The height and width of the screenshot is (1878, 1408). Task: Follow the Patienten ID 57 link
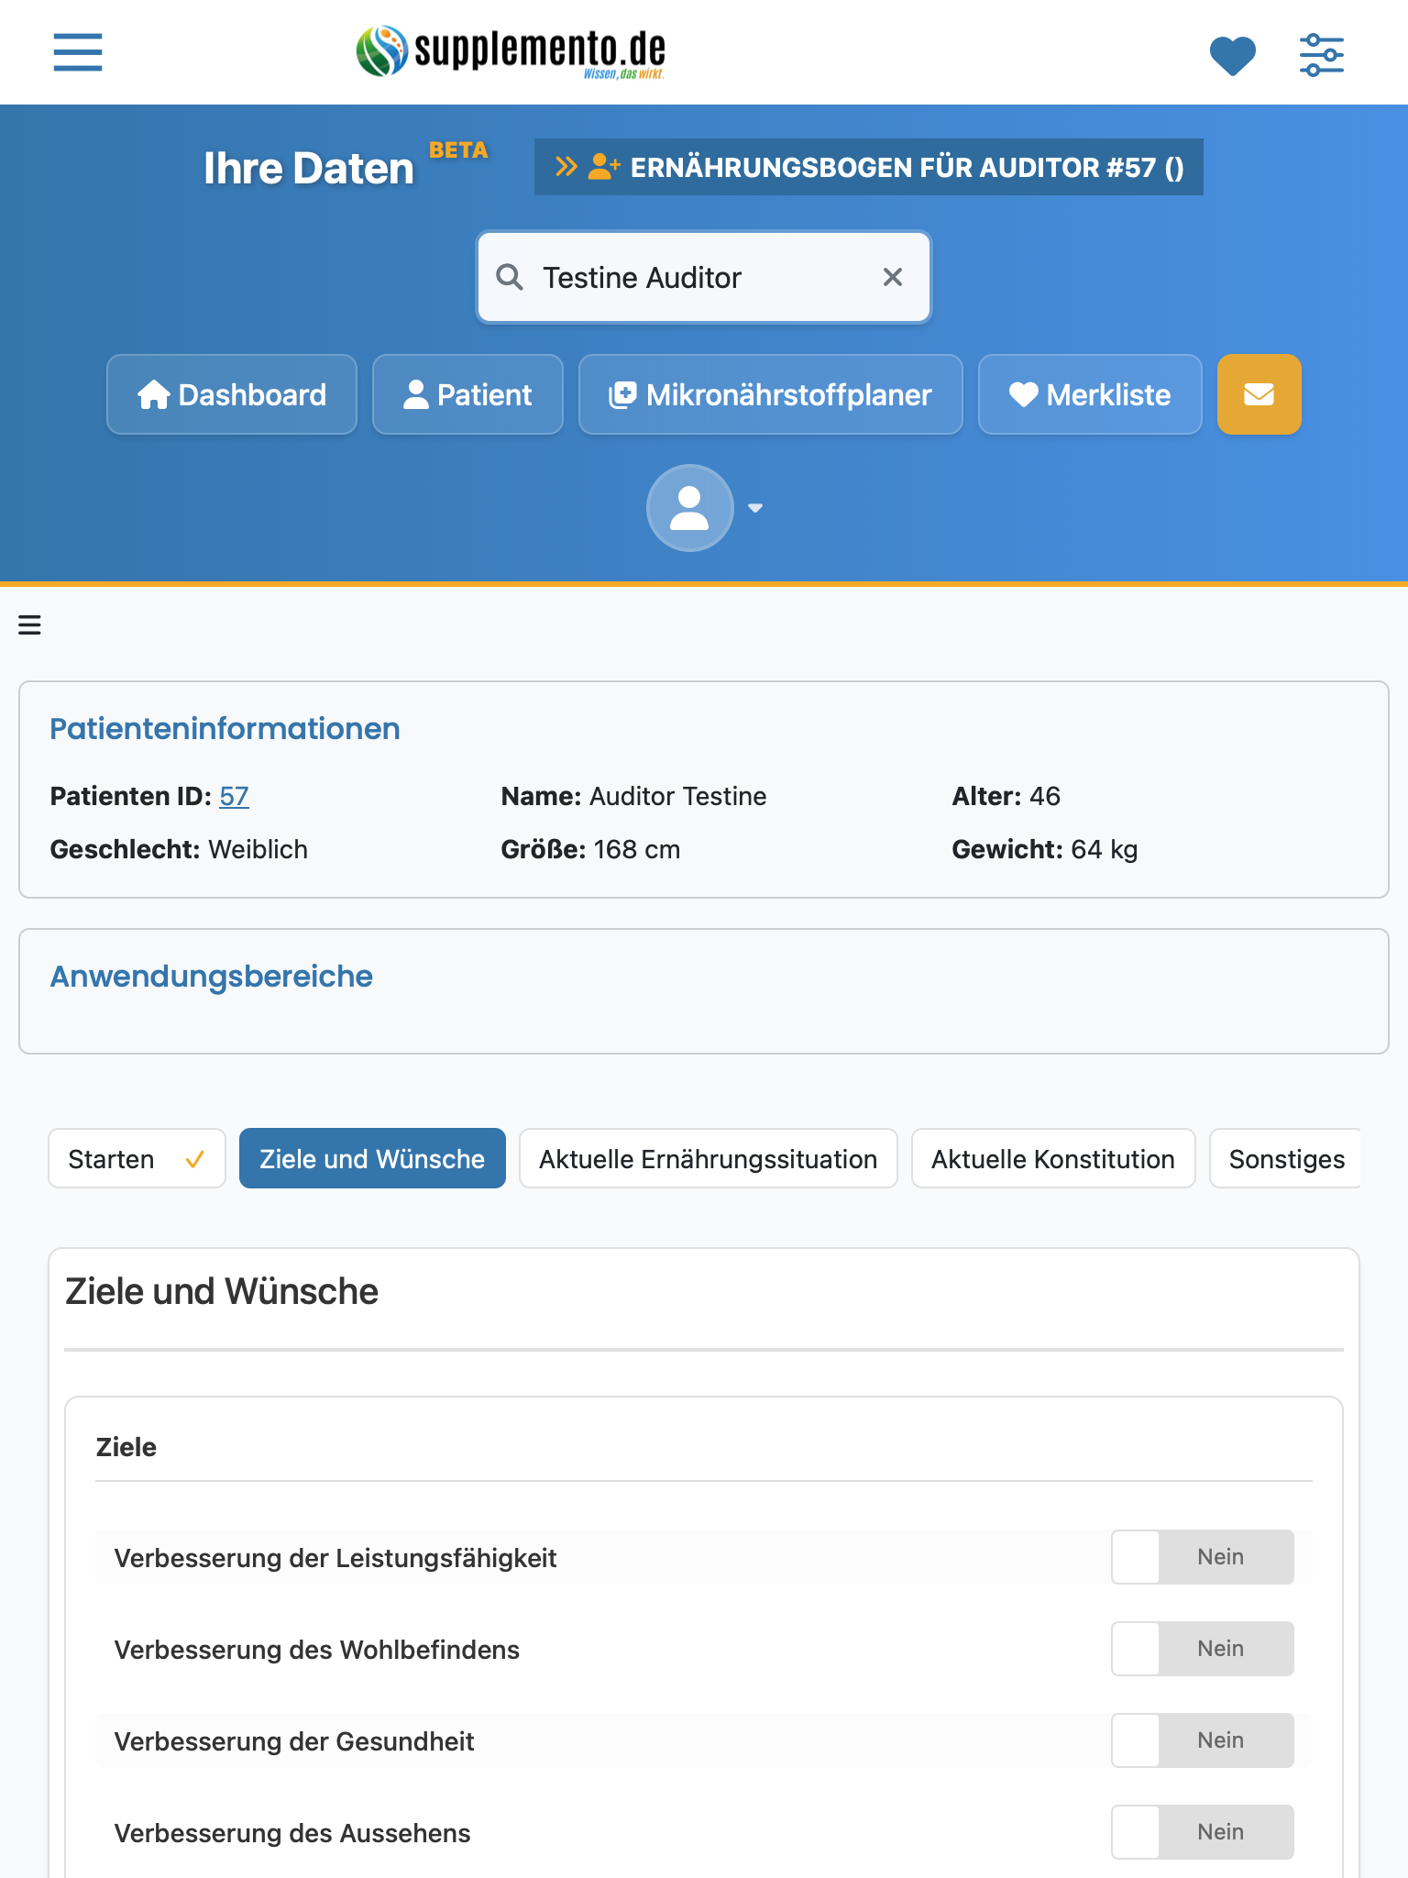click(x=234, y=796)
